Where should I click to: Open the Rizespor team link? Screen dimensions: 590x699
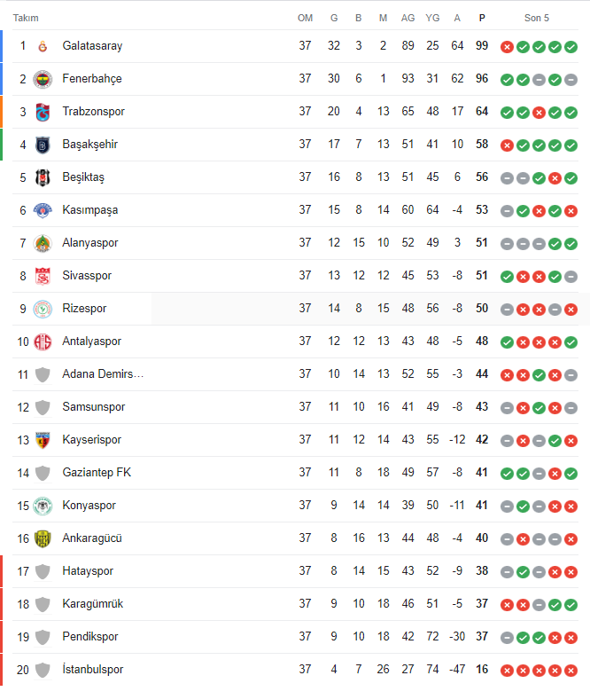tap(84, 309)
